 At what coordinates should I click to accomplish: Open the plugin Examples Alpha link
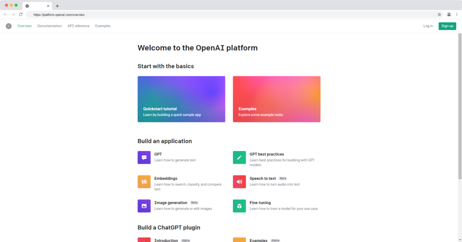259,240
